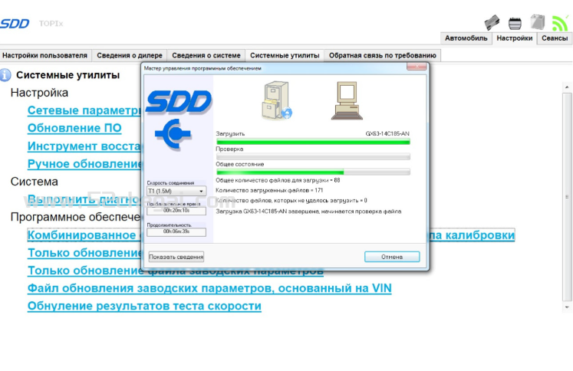Screen dimensions: 573x371
Task: Click the large SDD logo in the dialog
Action: tap(179, 101)
